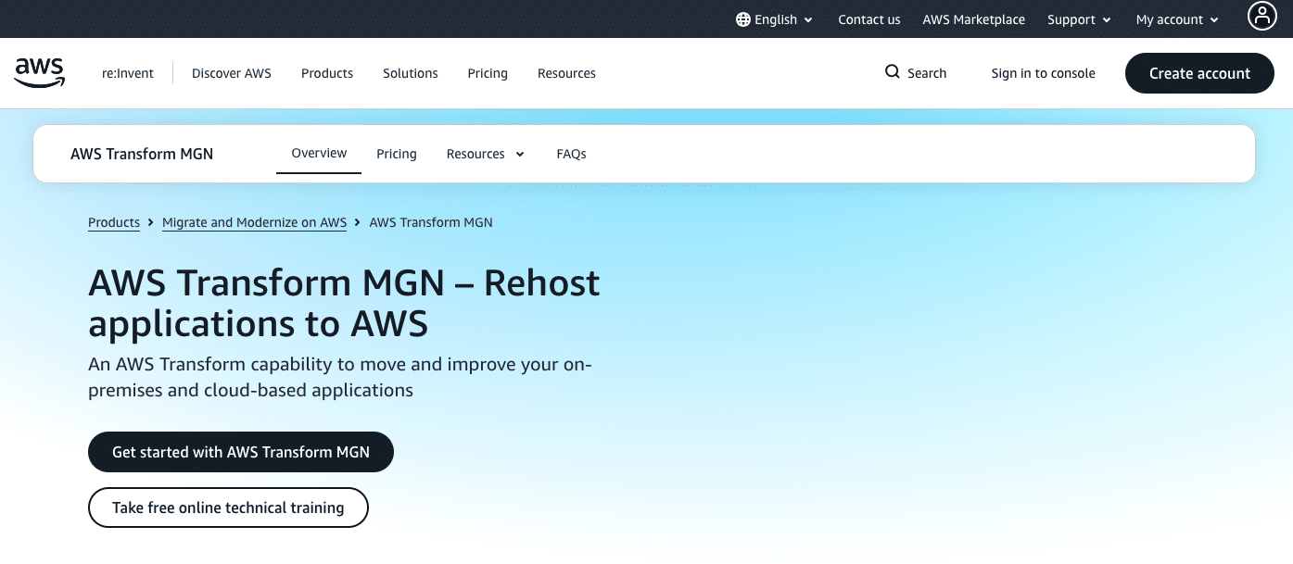
Task: Open re:Invent in main navigation
Action: [128, 73]
